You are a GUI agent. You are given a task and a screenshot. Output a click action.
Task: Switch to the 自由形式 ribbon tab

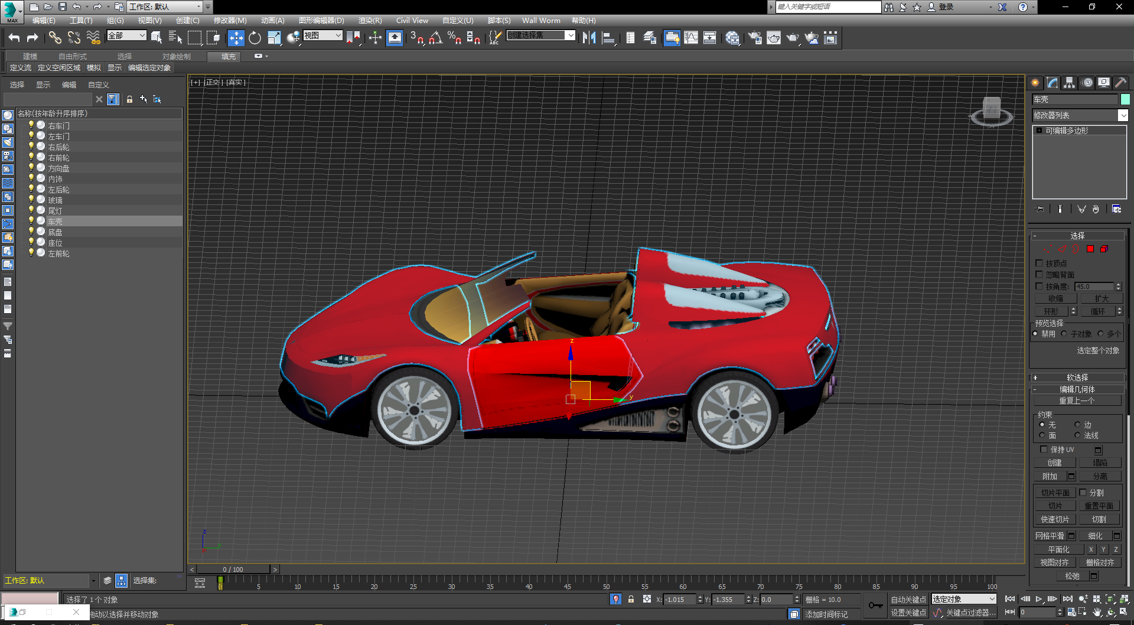(73, 57)
